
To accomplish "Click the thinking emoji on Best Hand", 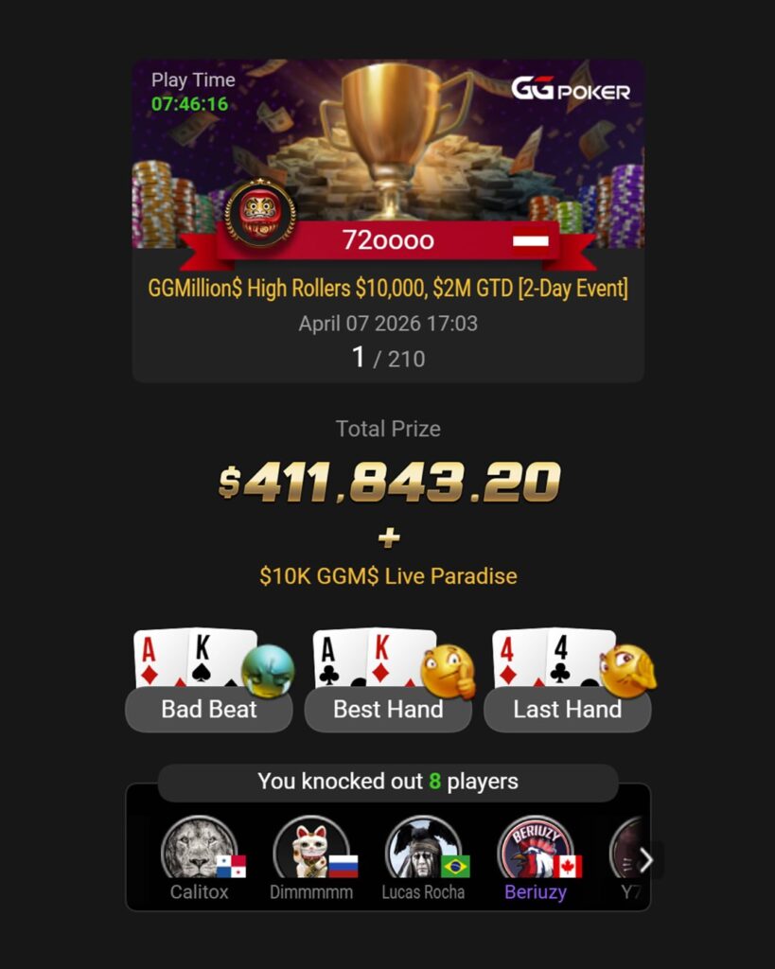I will coord(449,671).
